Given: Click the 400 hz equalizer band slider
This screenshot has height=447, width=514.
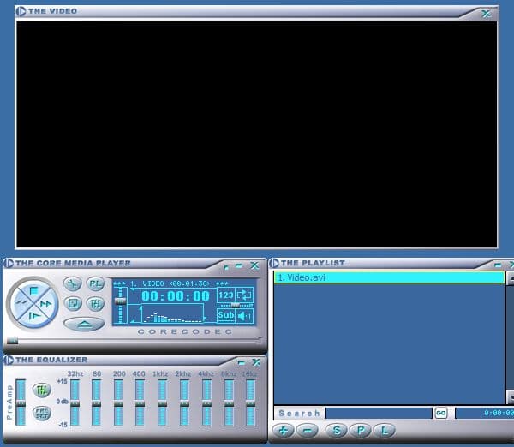Looking at the screenshot, I should coord(140,402).
